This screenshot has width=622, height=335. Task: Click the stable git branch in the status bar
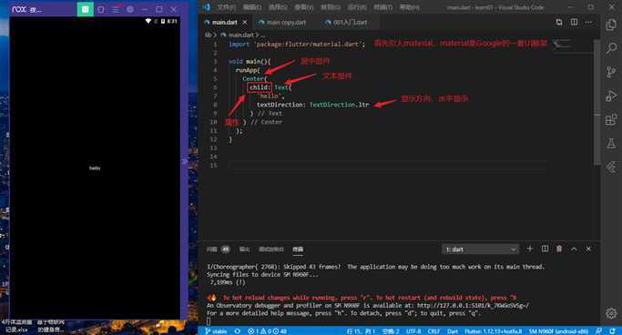[x=216, y=331]
